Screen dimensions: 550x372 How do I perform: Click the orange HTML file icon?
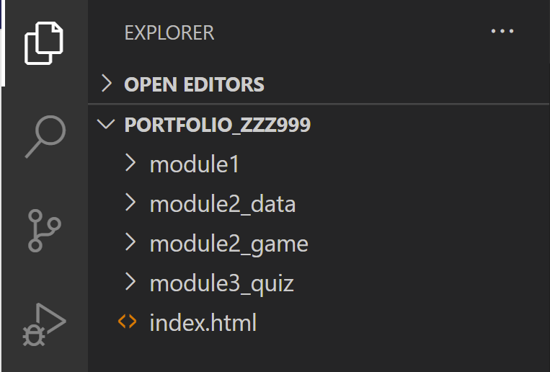(x=127, y=322)
